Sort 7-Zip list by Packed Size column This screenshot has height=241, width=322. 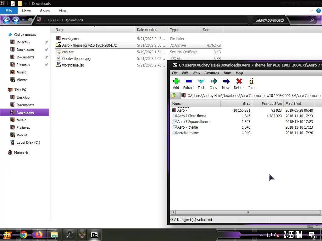pos(268,104)
